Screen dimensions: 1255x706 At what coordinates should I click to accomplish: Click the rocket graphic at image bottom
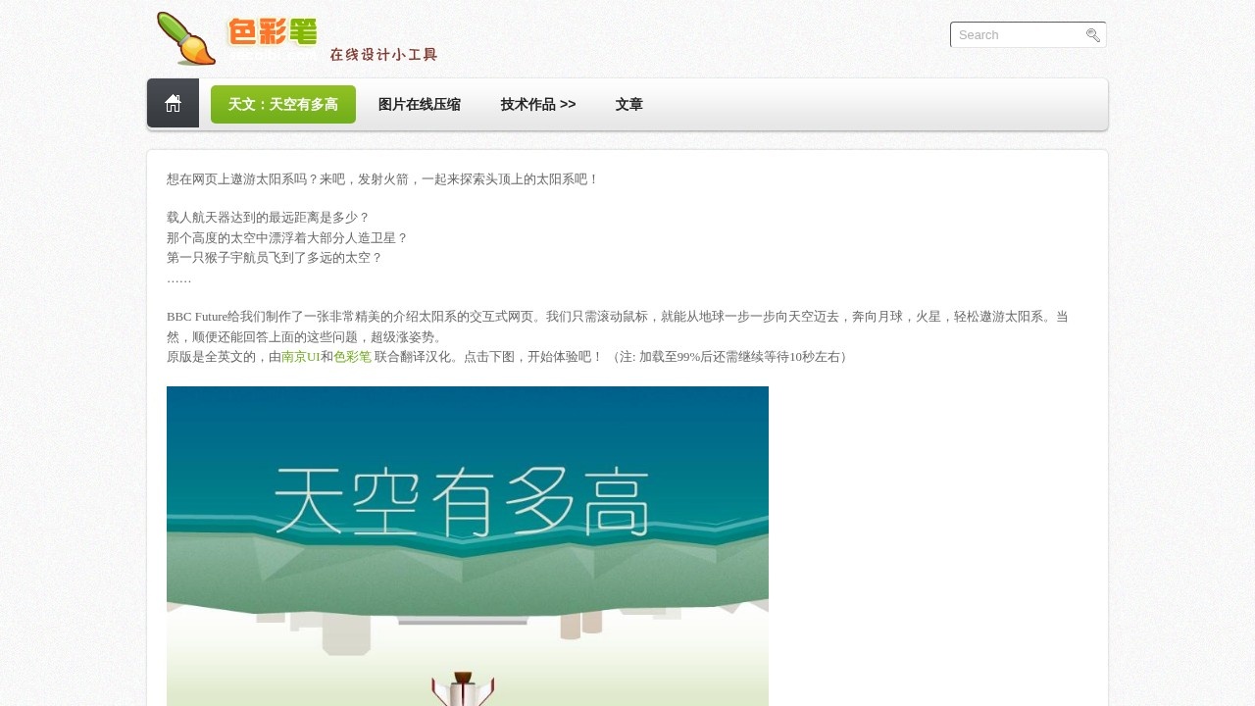tap(464, 689)
